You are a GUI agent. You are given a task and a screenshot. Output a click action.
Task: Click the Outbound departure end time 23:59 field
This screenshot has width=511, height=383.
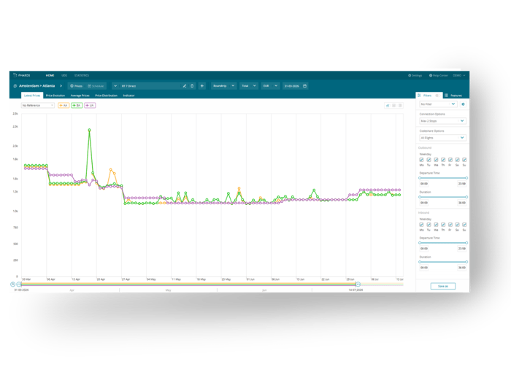(x=462, y=184)
